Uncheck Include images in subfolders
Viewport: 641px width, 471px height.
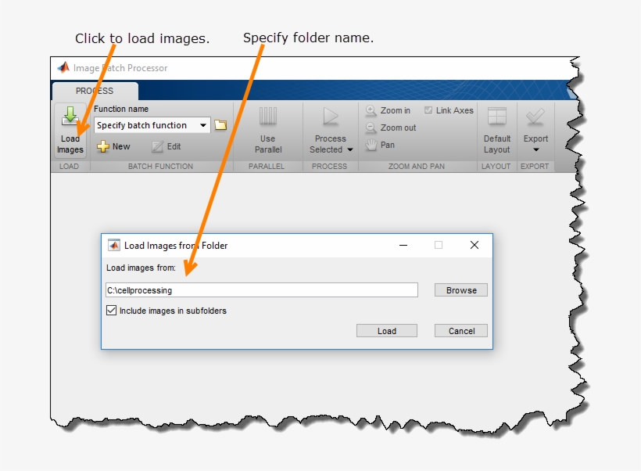[x=112, y=310]
